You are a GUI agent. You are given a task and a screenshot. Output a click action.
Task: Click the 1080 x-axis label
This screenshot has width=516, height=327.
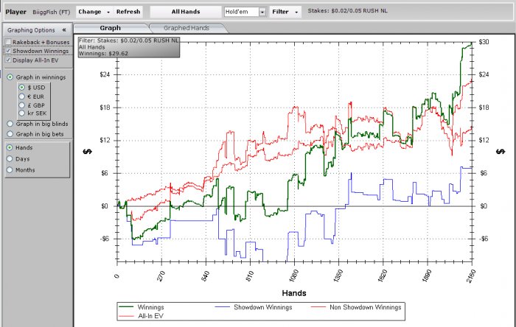tap(294, 275)
